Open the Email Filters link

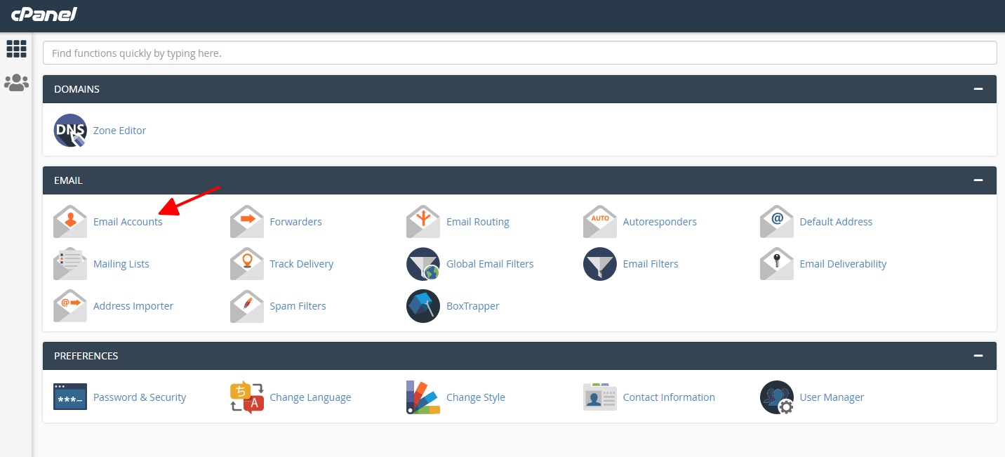[651, 264]
